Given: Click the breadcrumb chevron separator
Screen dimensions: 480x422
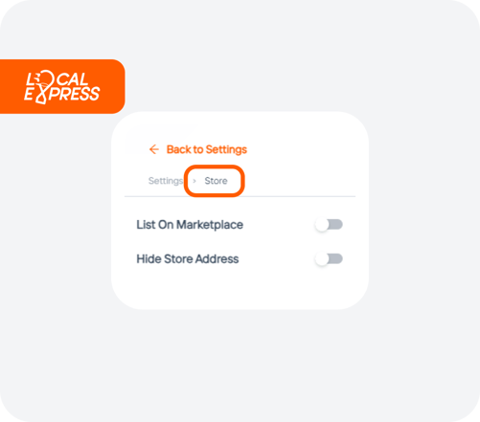Looking at the screenshot, I should click(194, 181).
